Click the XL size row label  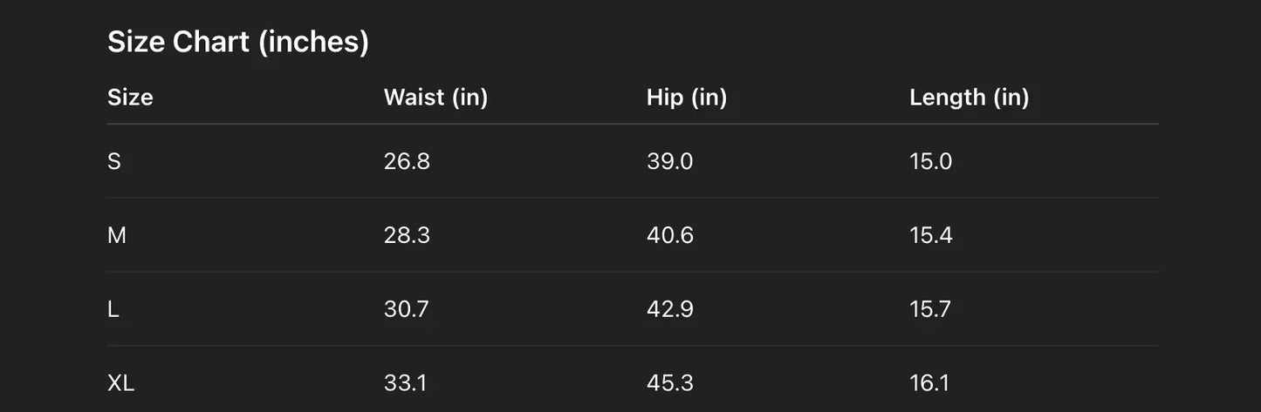[121, 382]
